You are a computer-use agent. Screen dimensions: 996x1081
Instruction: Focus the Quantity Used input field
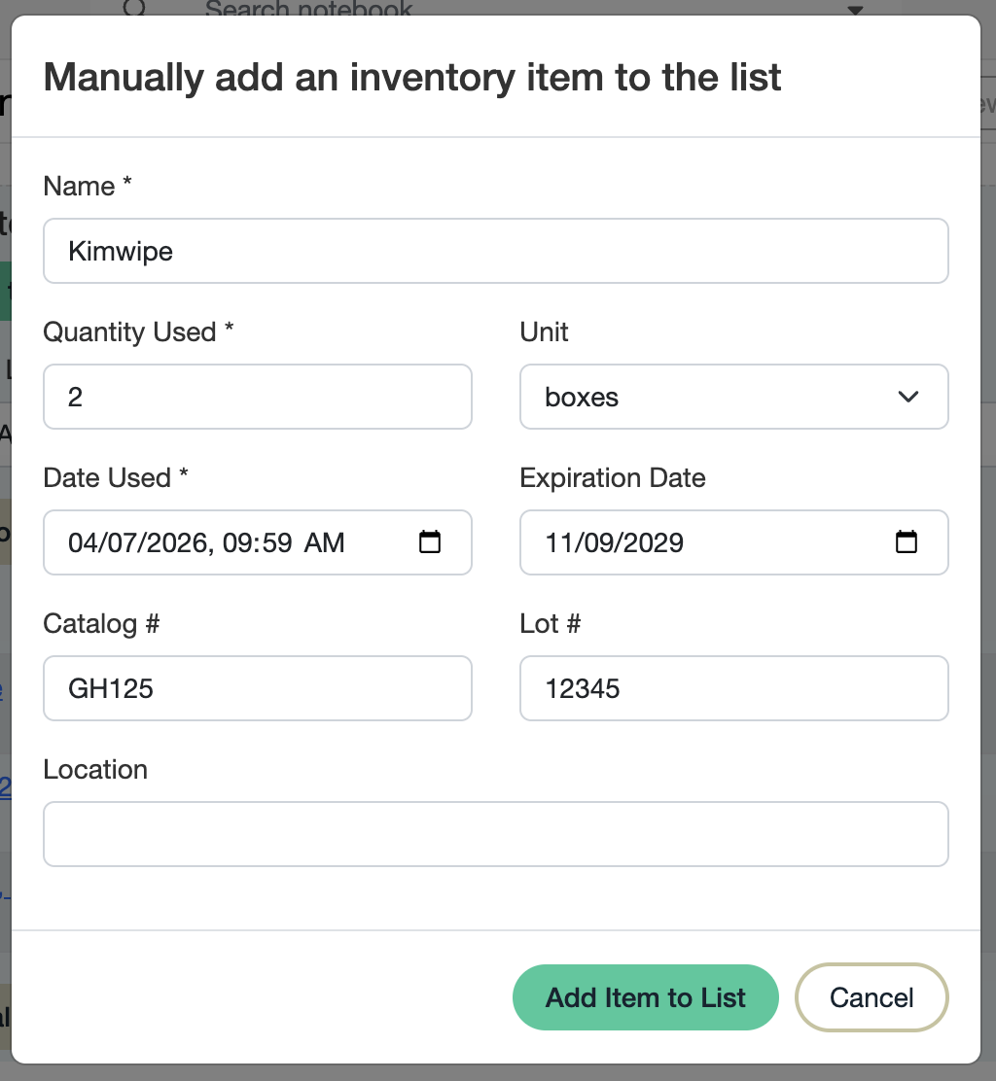tap(257, 397)
